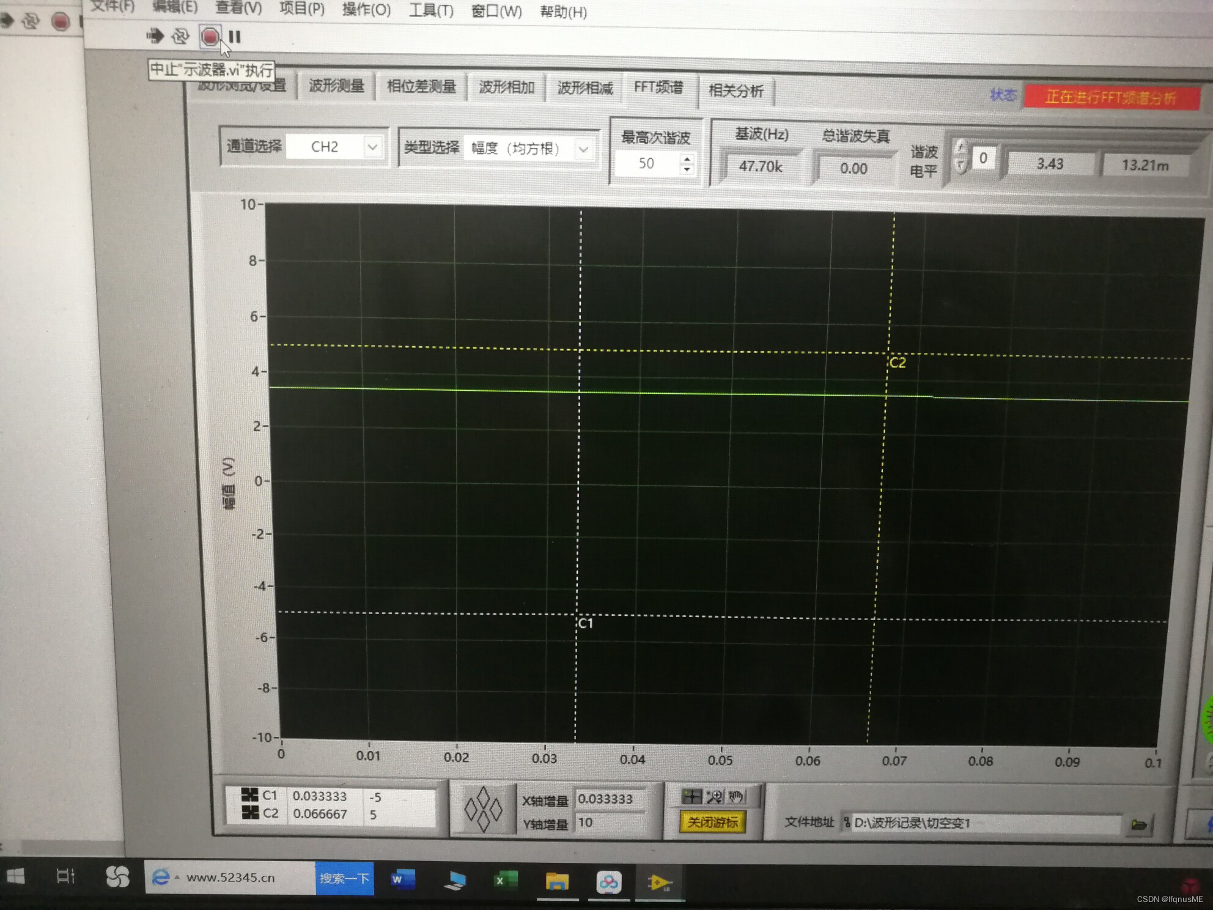Expand the 类型选择 幅度 dropdown

click(583, 149)
